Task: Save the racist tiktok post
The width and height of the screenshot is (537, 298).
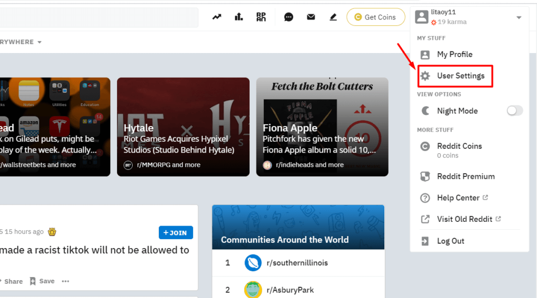Action: coord(42,281)
